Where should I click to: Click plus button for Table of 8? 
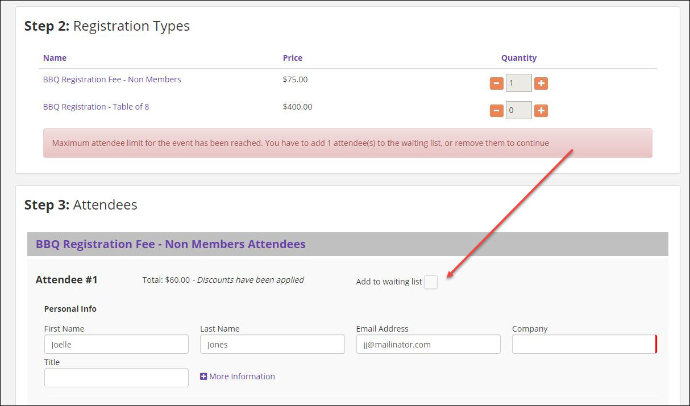[541, 111]
